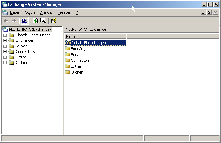
Task: Select Ordner label in tree
Action: (21, 63)
